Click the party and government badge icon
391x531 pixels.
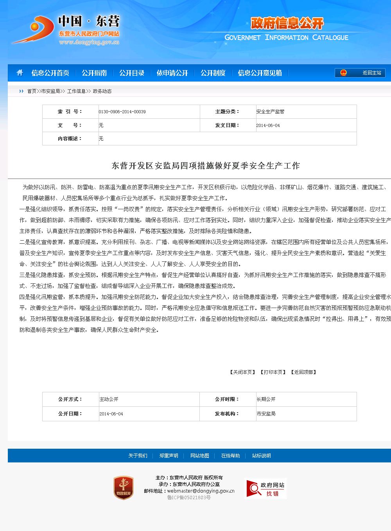pos(124,488)
